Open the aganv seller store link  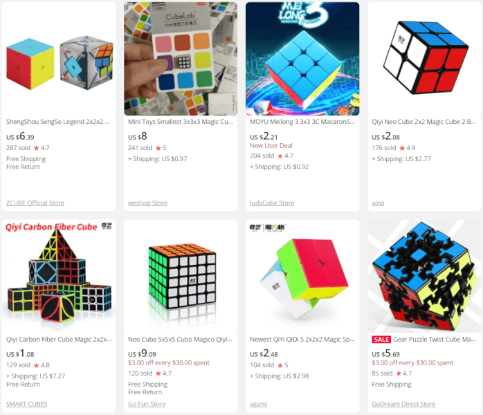point(258,404)
